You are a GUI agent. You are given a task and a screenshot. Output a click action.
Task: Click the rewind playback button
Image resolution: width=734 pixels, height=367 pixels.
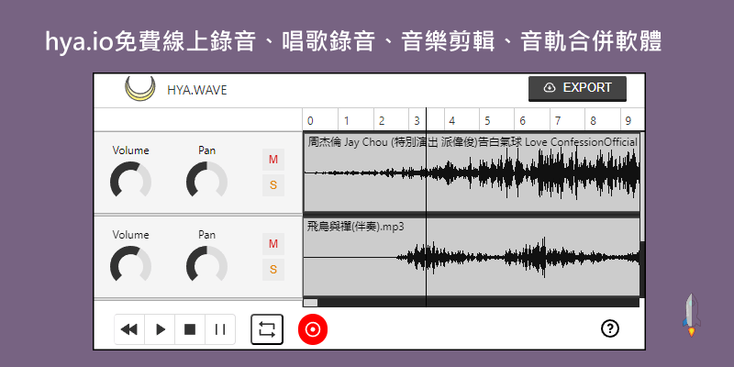point(129,328)
